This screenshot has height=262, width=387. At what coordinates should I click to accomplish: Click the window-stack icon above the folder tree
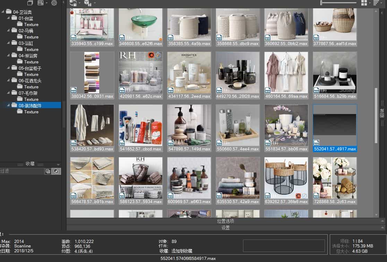(x=30, y=3)
